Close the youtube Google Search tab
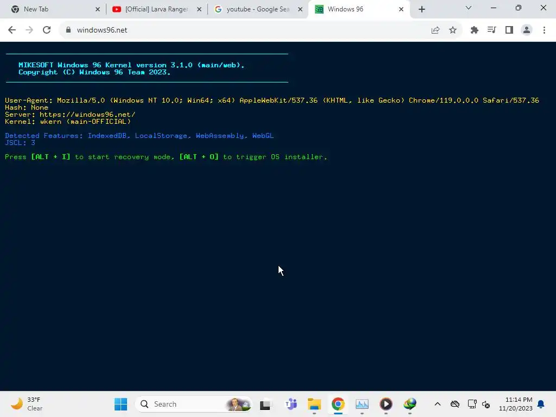 (300, 10)
